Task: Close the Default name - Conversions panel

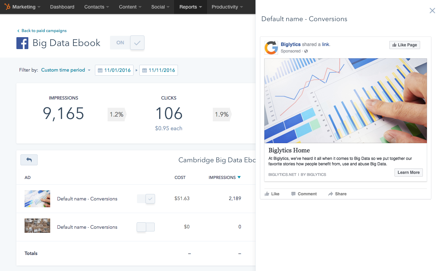Action: click(432, 11)
